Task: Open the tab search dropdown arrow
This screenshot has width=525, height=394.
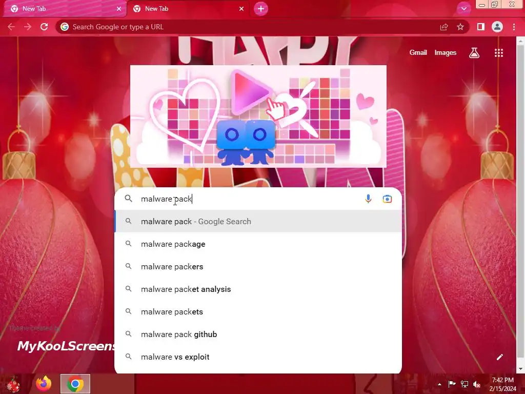Action: tap(463, 9)
